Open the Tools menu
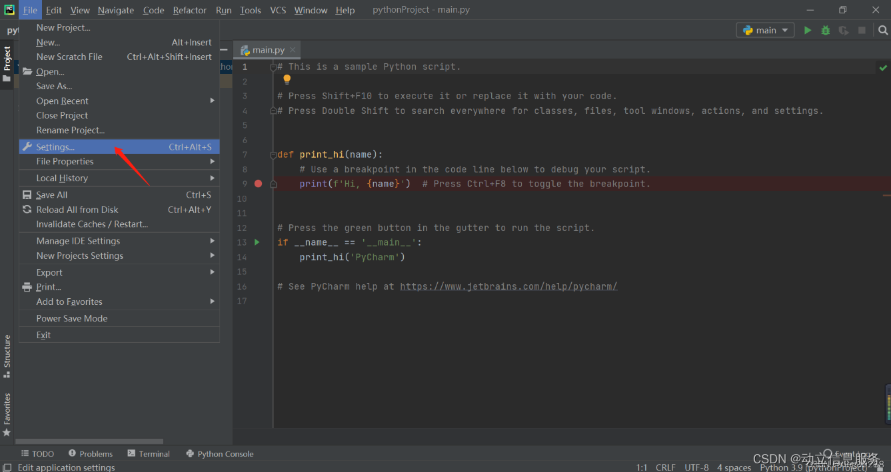 pyautogui.click(x=251, y=10)
